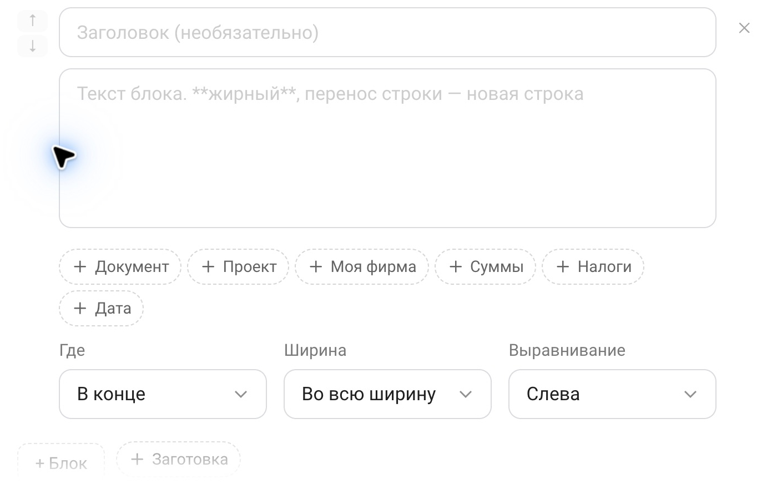
Task: Remove block with the X icon
Action: [x=744, y=28]
